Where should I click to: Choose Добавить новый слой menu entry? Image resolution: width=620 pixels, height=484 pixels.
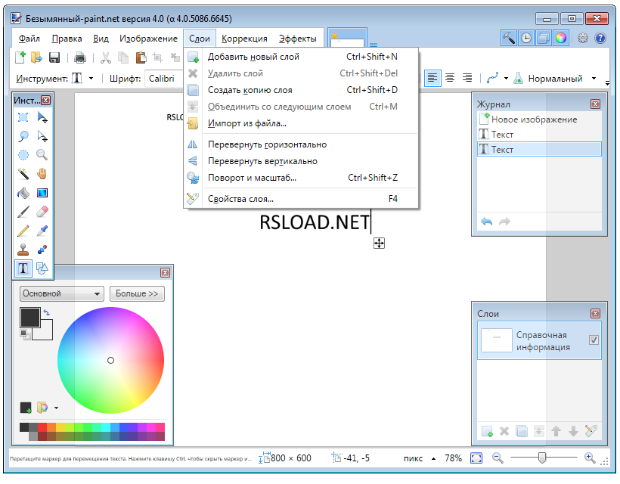(x=301, y=57)
